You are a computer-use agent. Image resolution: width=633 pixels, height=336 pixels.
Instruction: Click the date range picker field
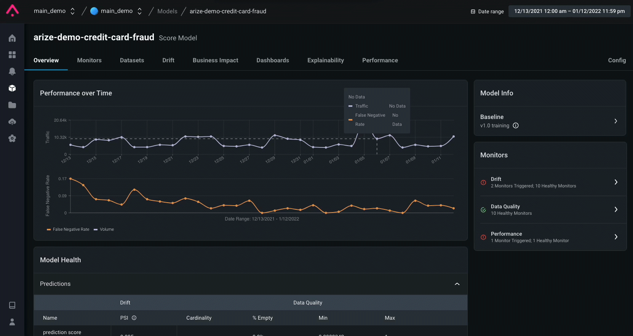click(x=569, y=11)
